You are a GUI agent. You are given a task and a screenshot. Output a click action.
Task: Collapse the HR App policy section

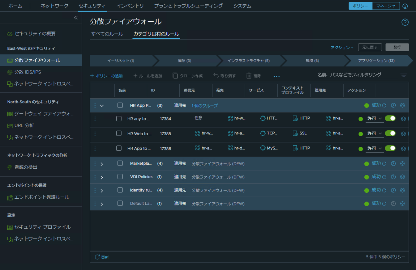[102, 106]
